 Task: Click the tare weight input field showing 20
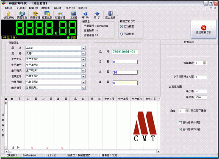pos(125,73)
